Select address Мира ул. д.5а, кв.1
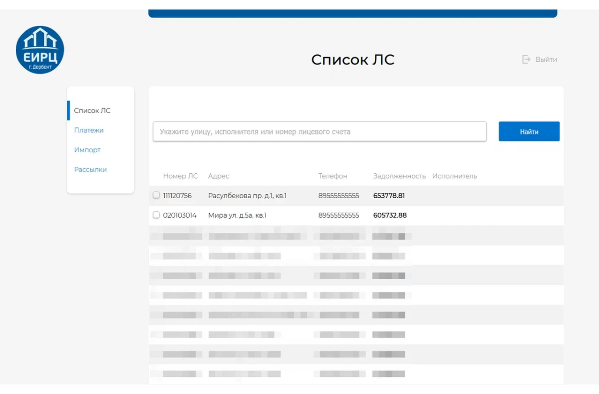 pyautogui.click(x=237, y=215)
